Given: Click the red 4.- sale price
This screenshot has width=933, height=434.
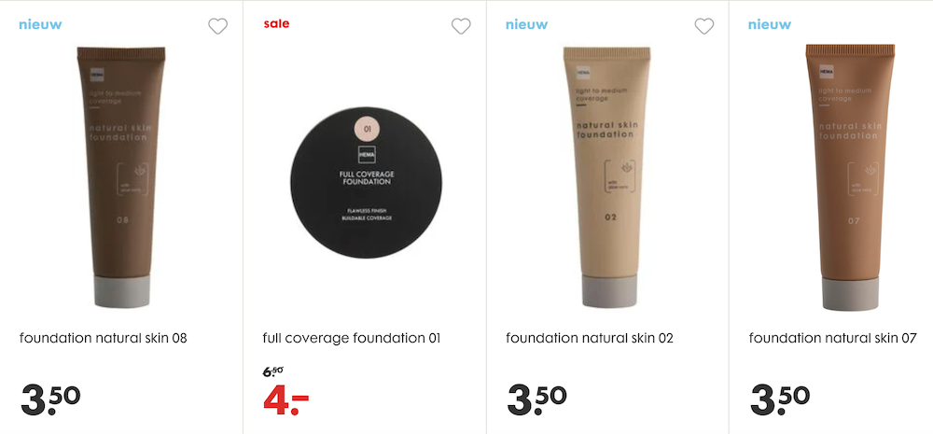Looking at the screenshot, I should point(286,401).
